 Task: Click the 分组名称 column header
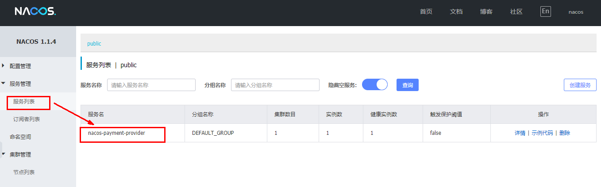(x=226, y=114)
